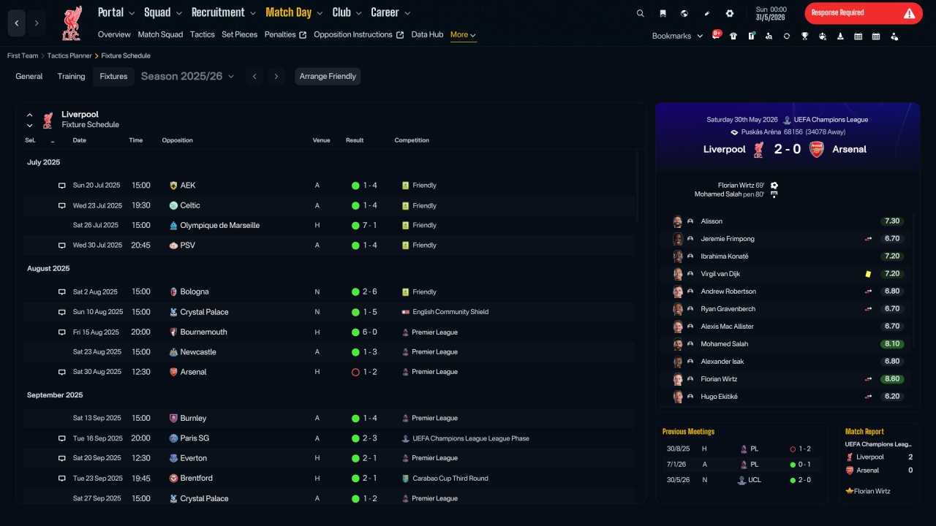Click the 7 - 1 Marseille result
This screenshot has width=936, height=526.
pos(369,225)
